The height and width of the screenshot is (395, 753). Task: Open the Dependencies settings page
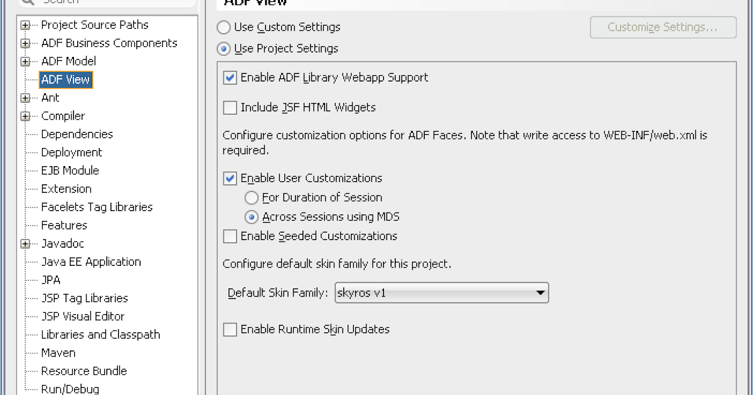(x=77, y=134)
